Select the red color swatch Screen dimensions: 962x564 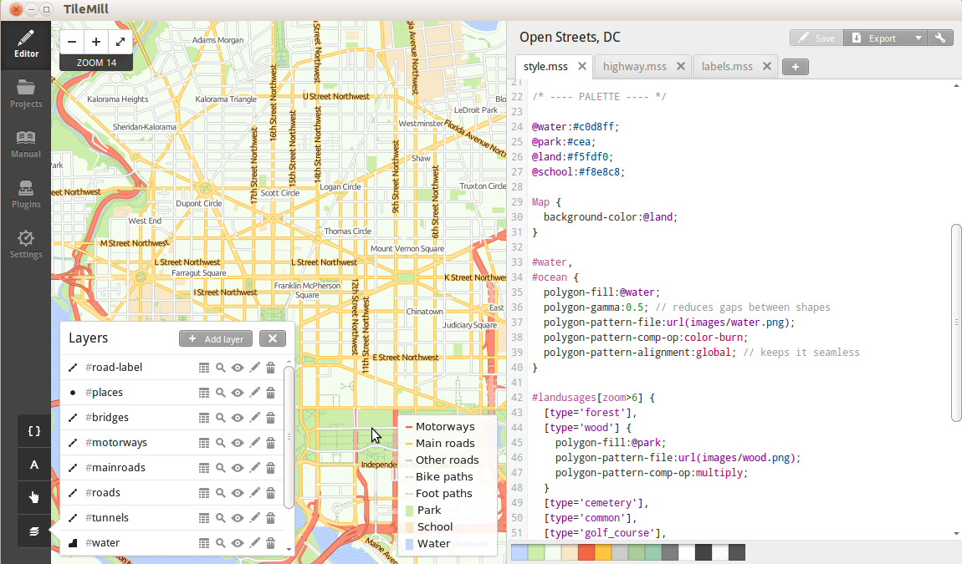tap(586, 552)
